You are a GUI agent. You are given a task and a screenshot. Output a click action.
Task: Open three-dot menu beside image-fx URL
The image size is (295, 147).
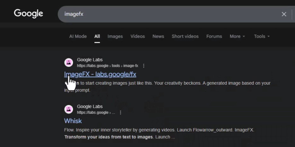(x=144, y=66)
